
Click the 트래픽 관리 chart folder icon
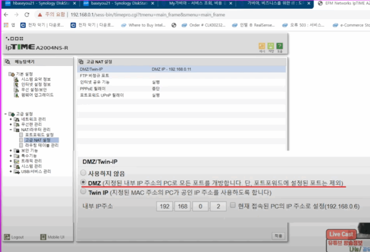17,161
